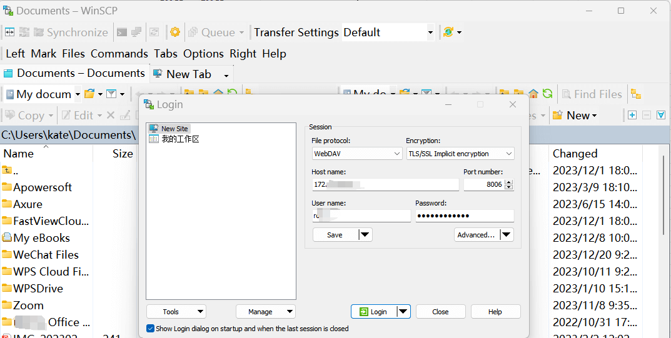Select the parent directory '..' row
The width and height of the screenshot is (671, 338).
pyautogui.click(x=10, y=170)
